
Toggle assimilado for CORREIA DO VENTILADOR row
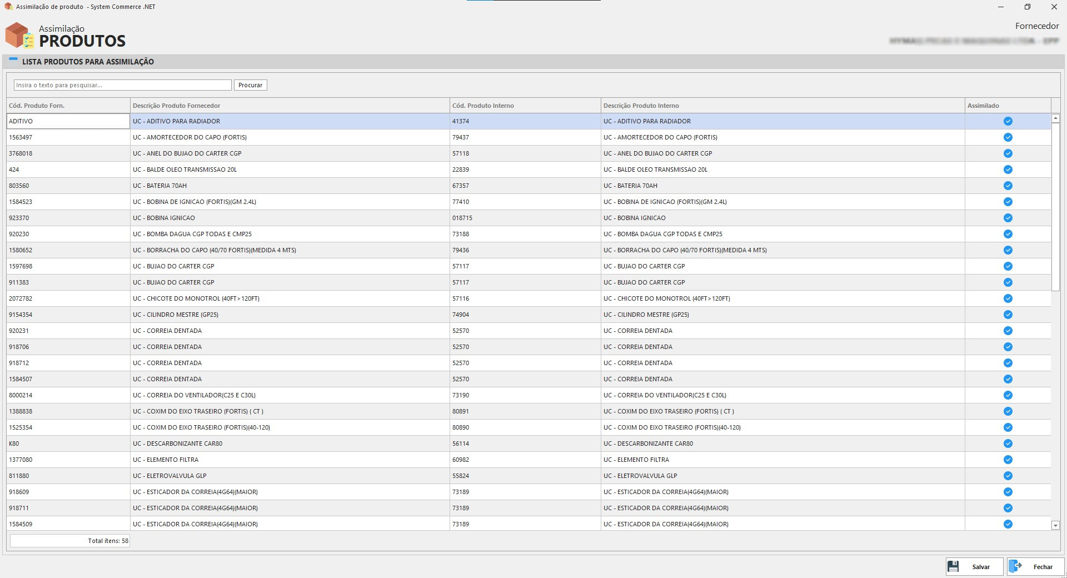[1008, 395]
